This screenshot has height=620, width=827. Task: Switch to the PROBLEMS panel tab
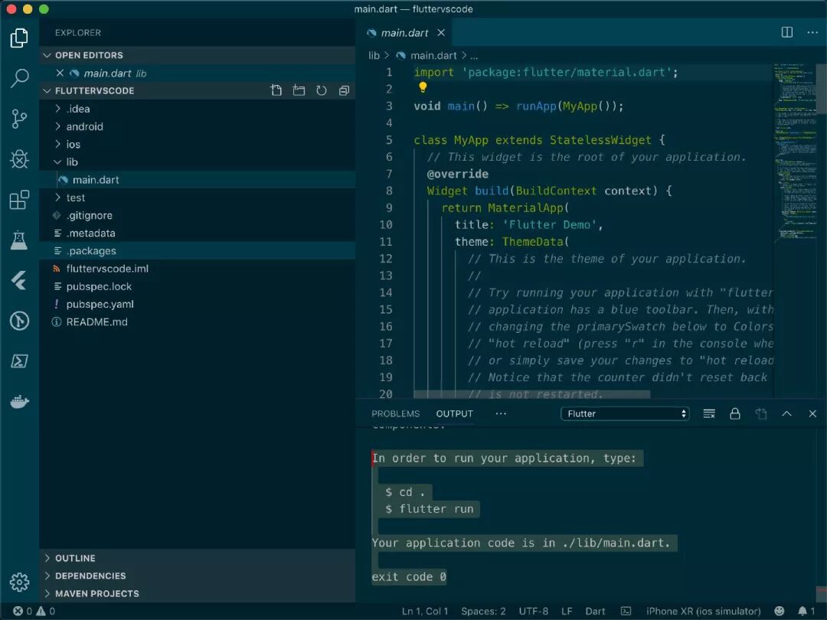[x=396, y=414]
